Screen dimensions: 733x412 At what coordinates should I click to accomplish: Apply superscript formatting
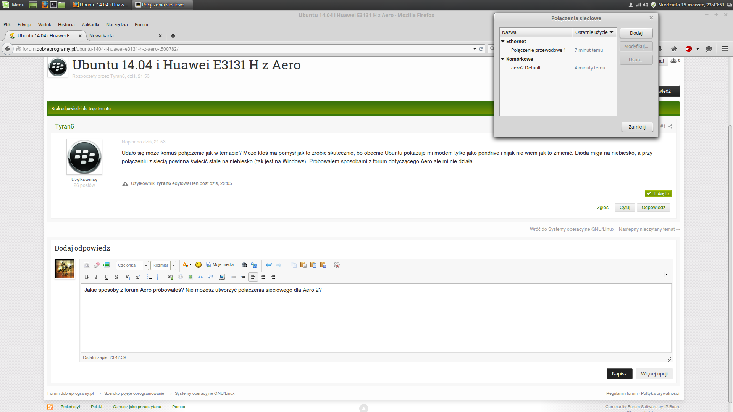(x=138, y=277)
